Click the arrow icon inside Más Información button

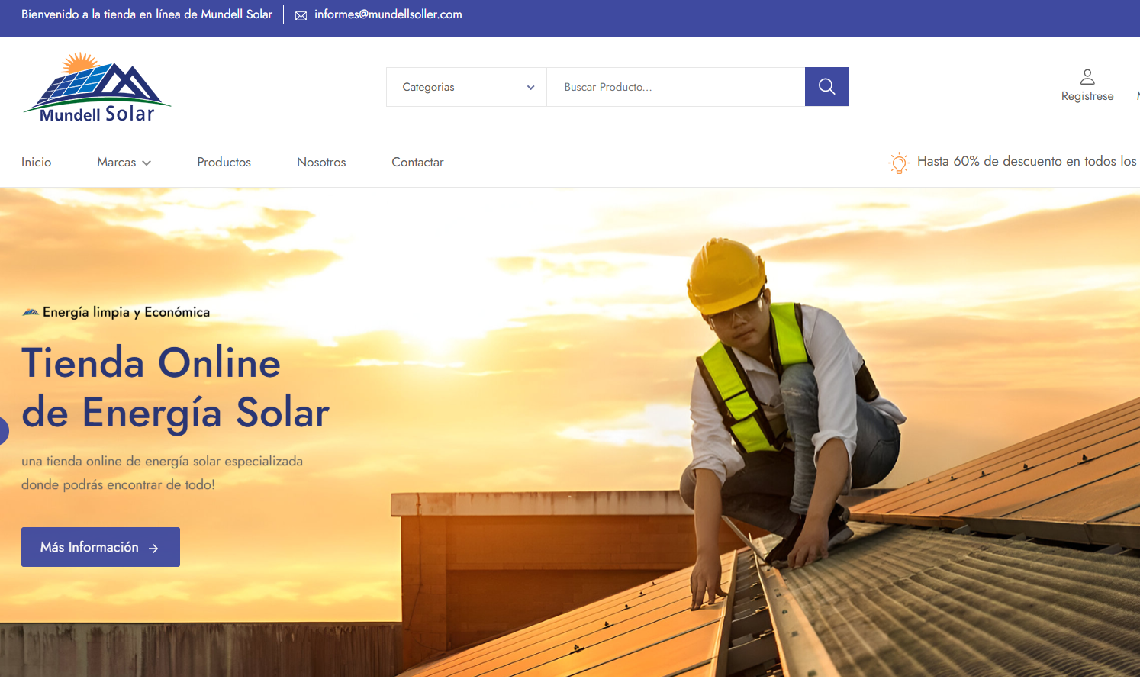(153, 548)
